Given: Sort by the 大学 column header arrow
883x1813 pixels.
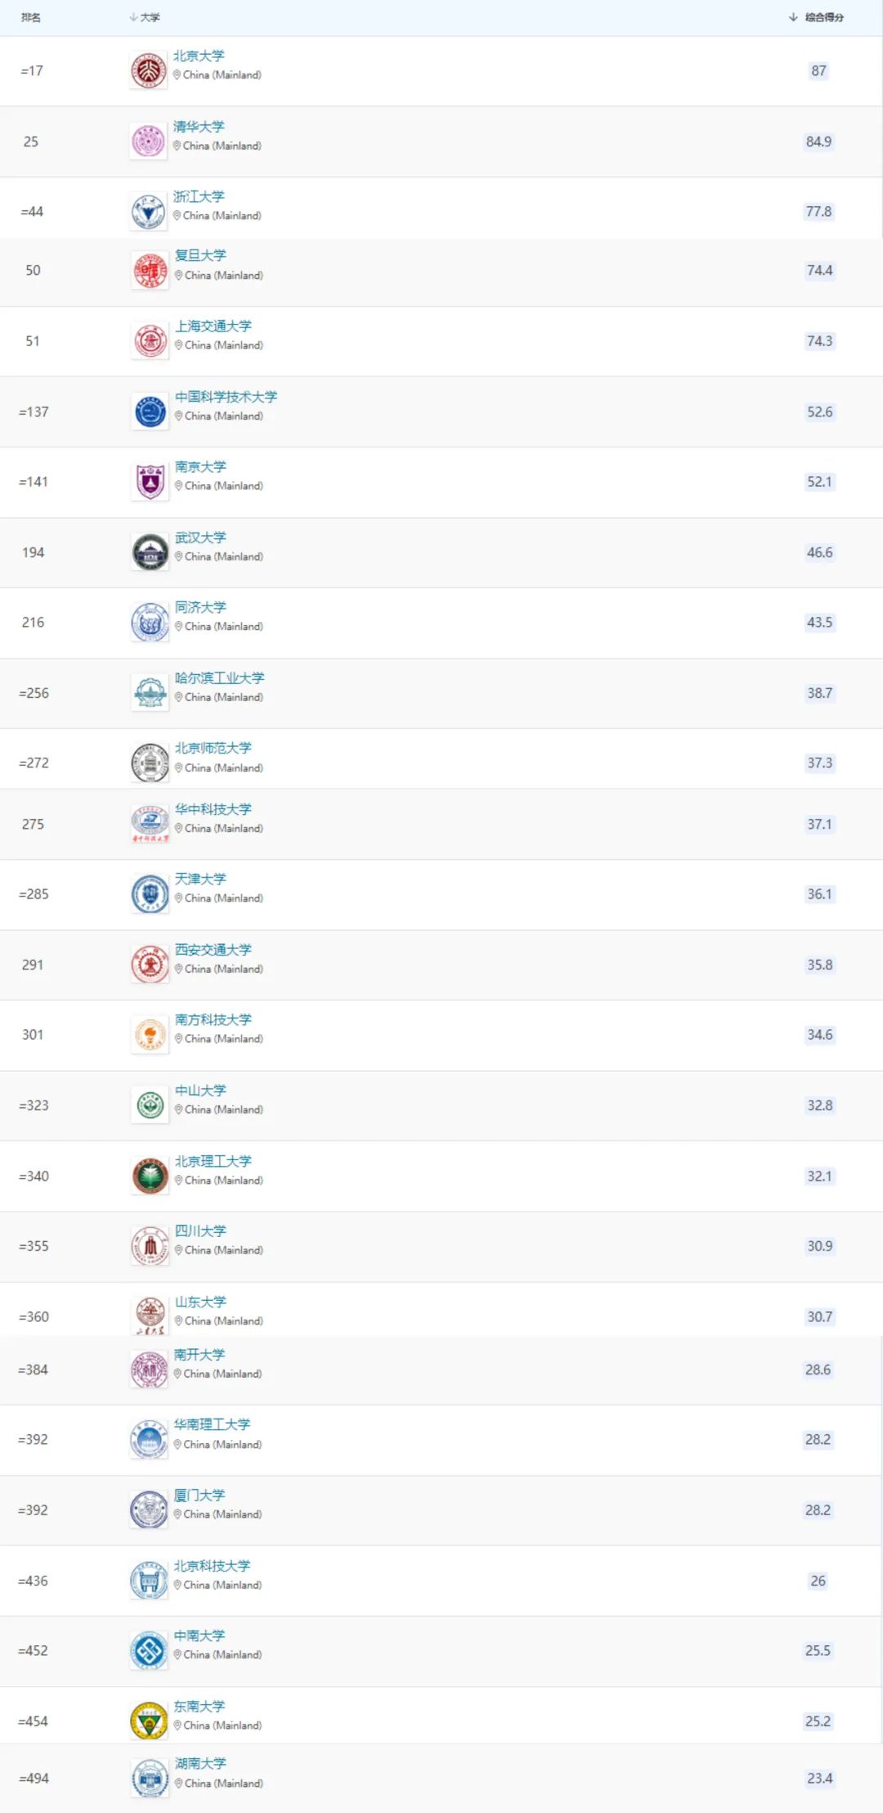Looking at the screenshot, I should pos(133,17).
